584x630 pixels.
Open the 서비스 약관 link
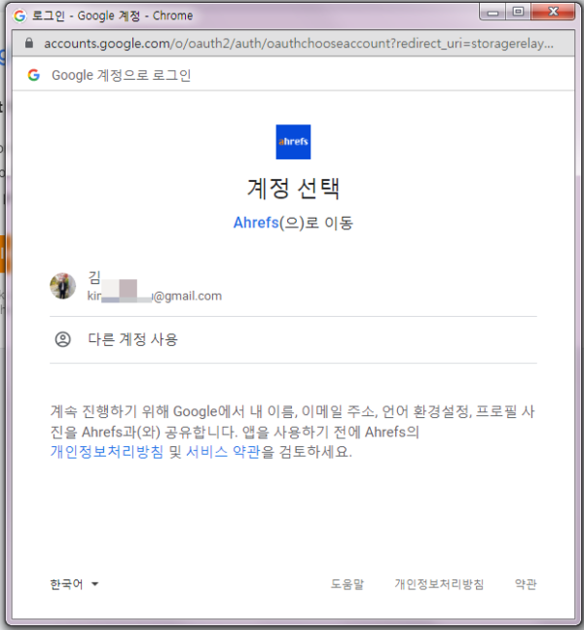(x=223, y=452)
